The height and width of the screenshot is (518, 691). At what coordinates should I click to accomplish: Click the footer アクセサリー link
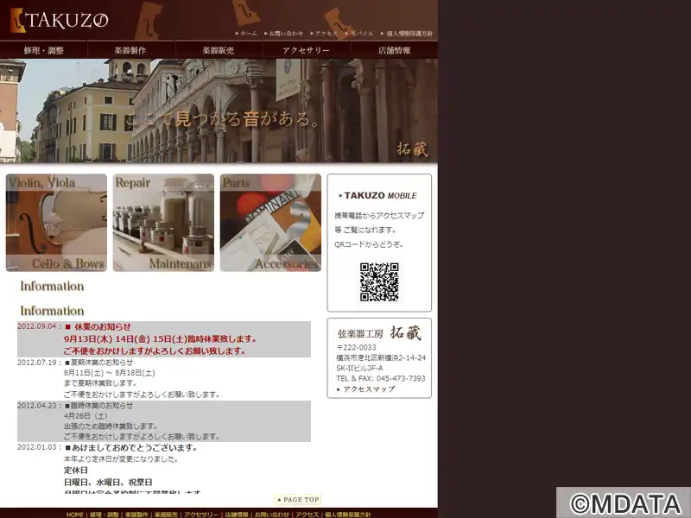click(x=201, y=515)
